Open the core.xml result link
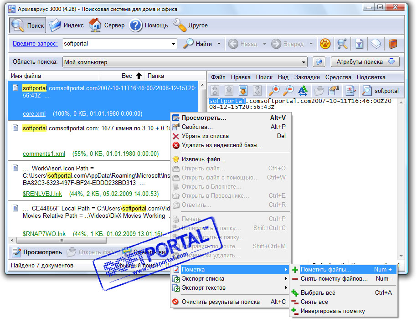 pyautogui.click(x=34, y=114)
